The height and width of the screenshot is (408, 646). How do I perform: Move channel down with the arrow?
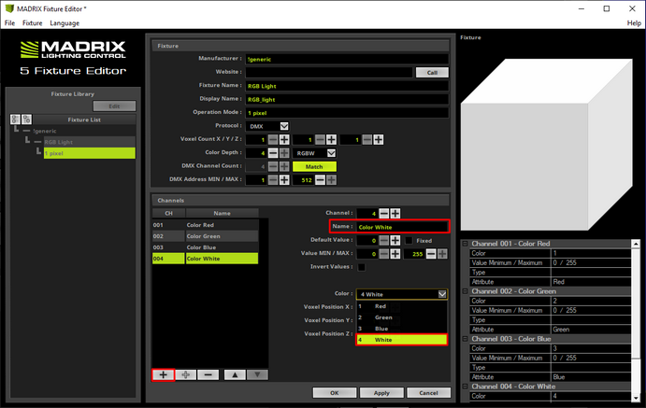click(x=257, y=374)
